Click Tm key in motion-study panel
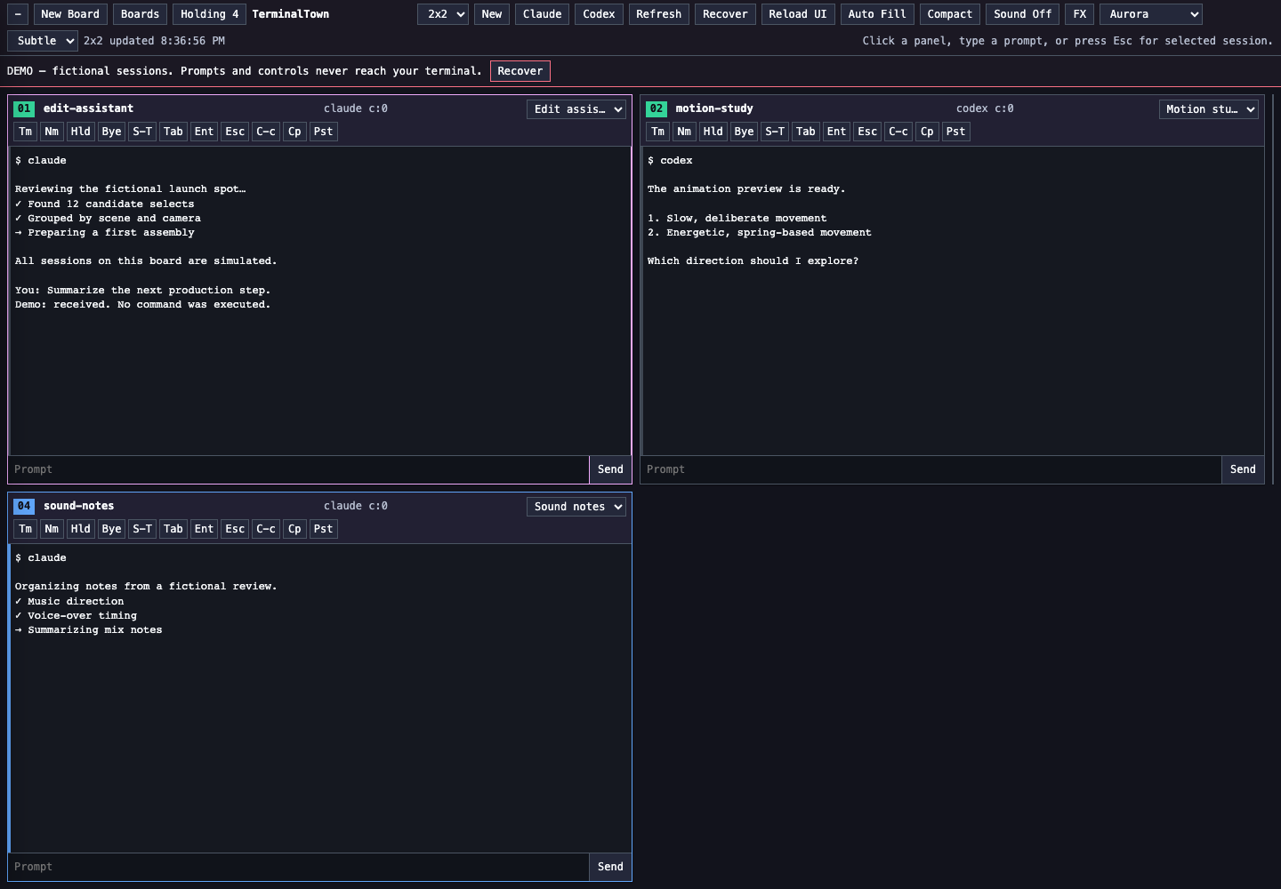 (658, 132)
